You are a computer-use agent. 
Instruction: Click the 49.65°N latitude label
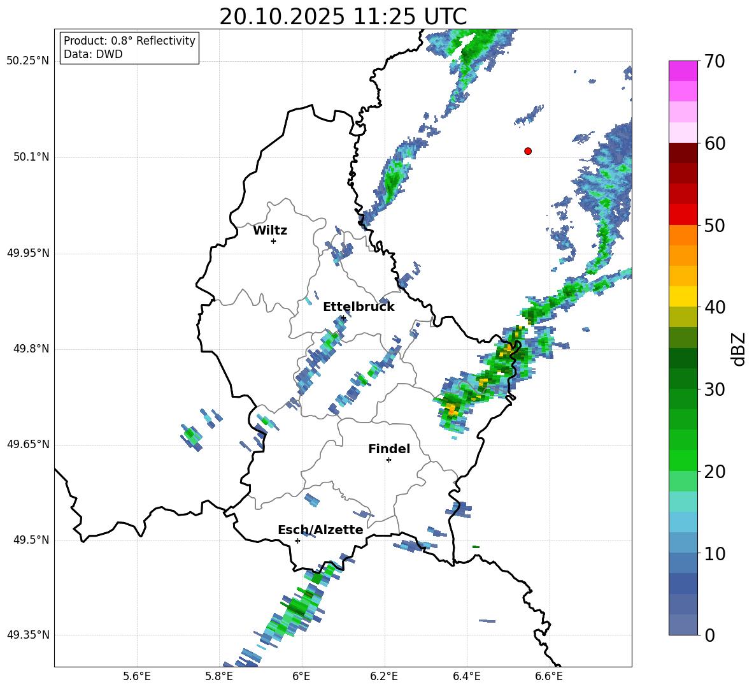tap(28, 444)
